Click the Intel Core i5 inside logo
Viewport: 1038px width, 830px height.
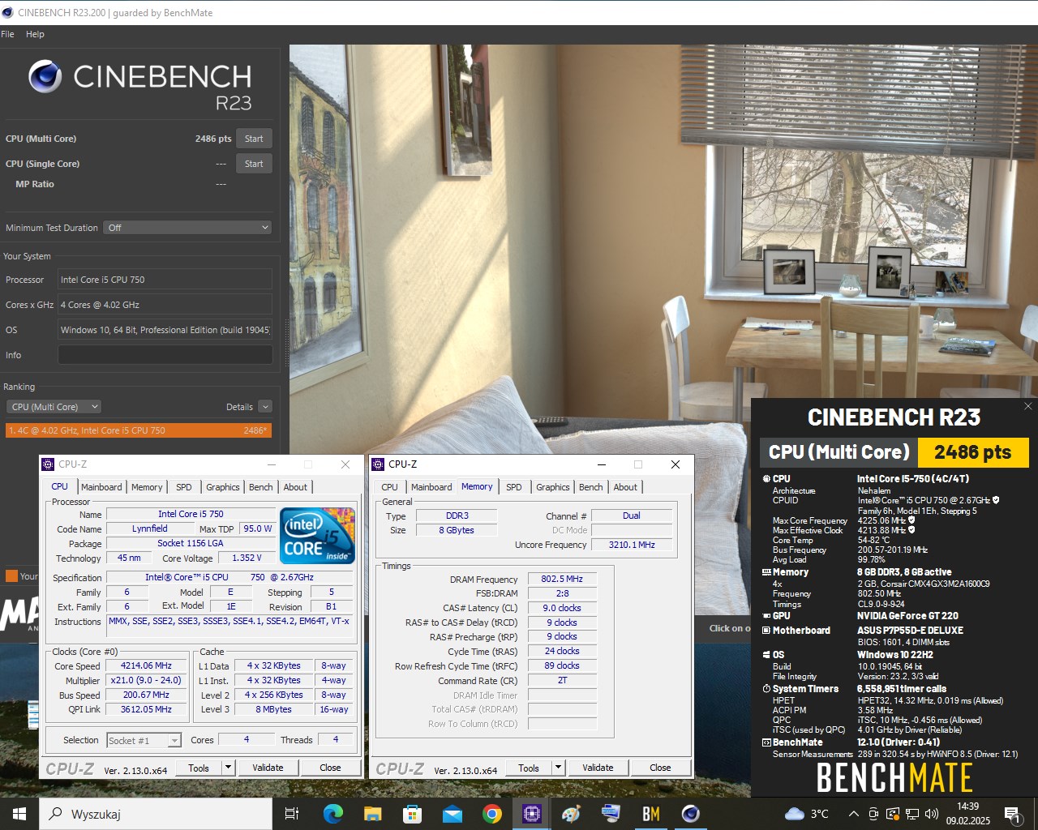pyautogui.click(x=317, y=535)
